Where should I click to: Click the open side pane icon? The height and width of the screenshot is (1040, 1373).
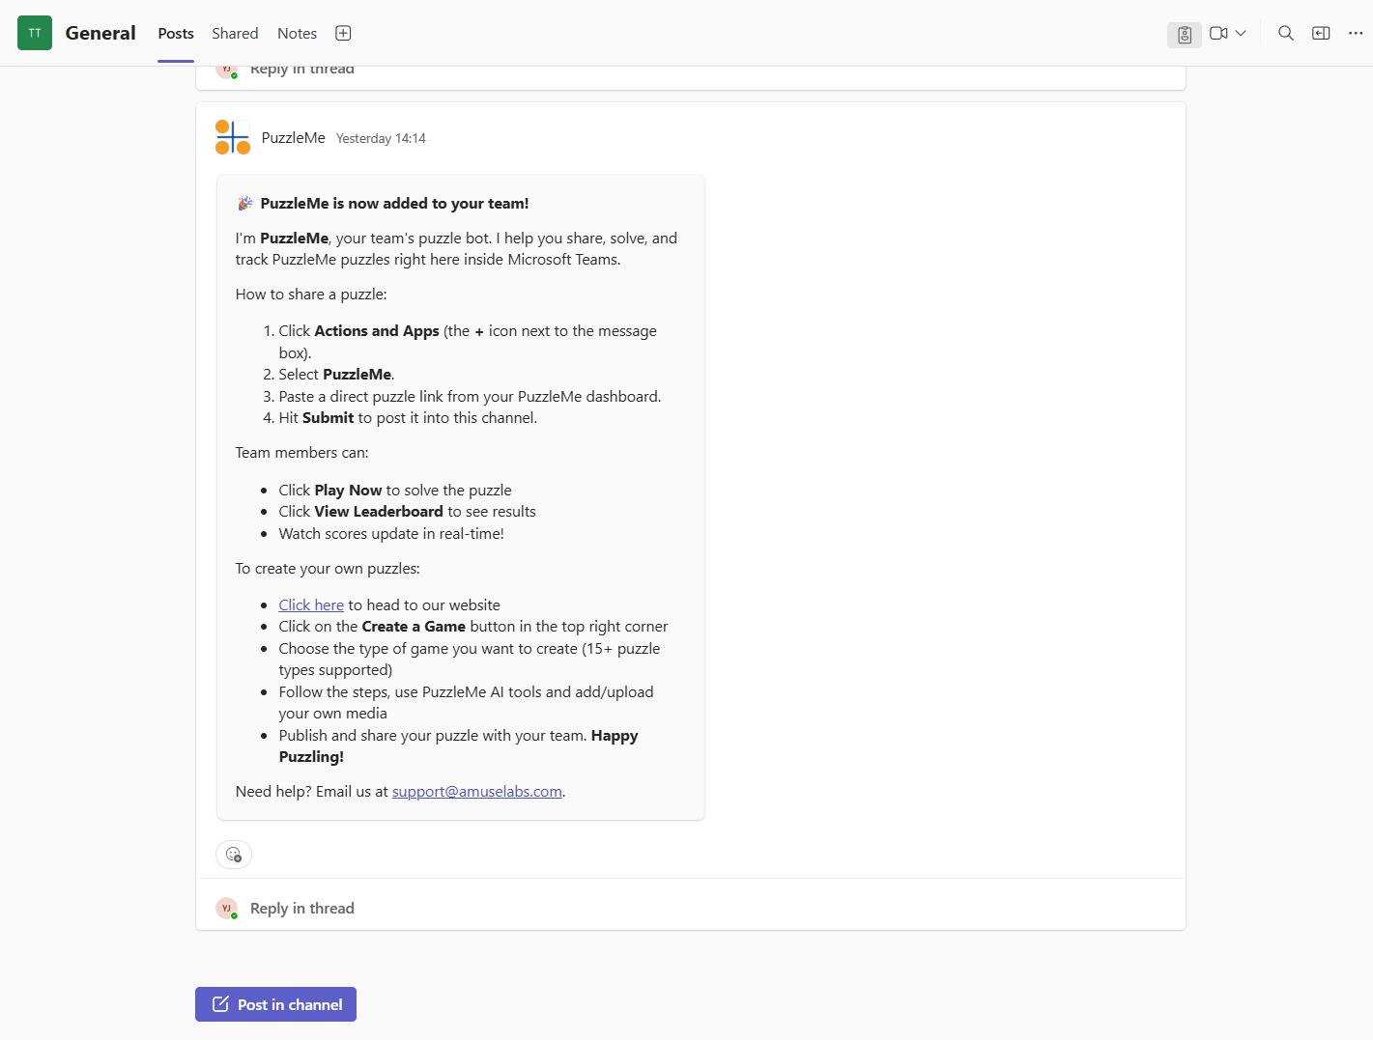tap(1321, 34)
